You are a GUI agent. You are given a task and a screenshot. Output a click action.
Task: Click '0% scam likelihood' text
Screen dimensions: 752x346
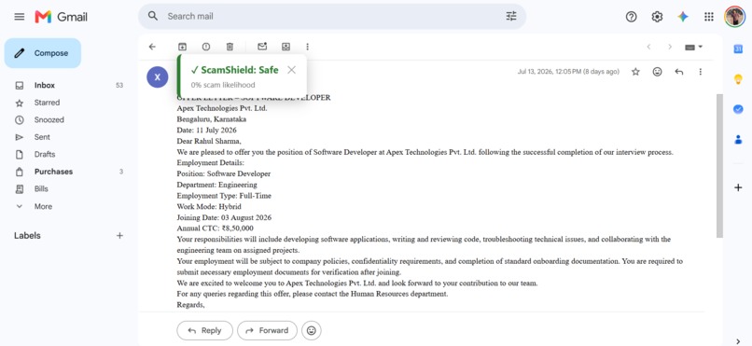coord(223,85)
